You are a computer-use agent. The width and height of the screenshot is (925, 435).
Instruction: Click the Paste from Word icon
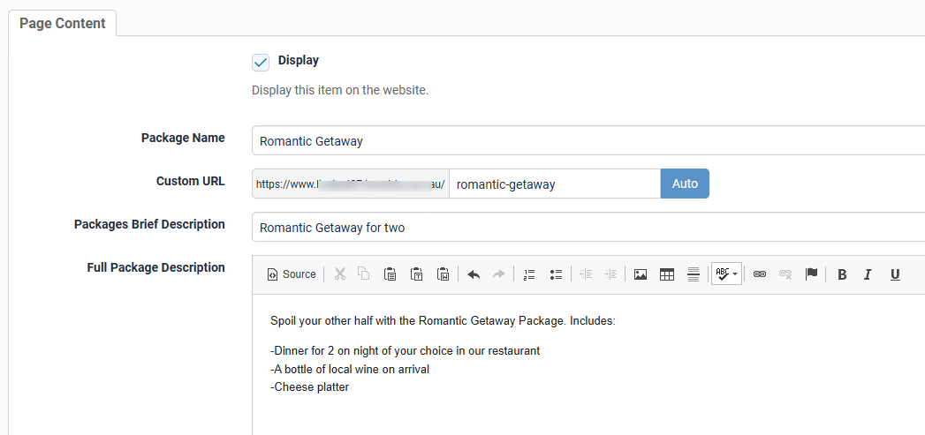point(444,274)
